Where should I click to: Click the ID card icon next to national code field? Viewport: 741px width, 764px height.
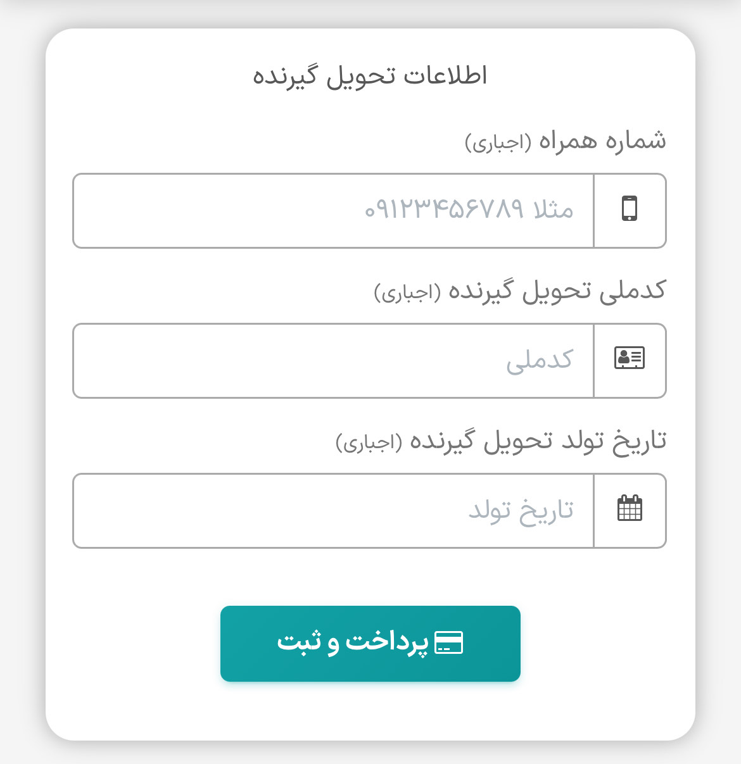pyautogui.click(x=630, y=360)
